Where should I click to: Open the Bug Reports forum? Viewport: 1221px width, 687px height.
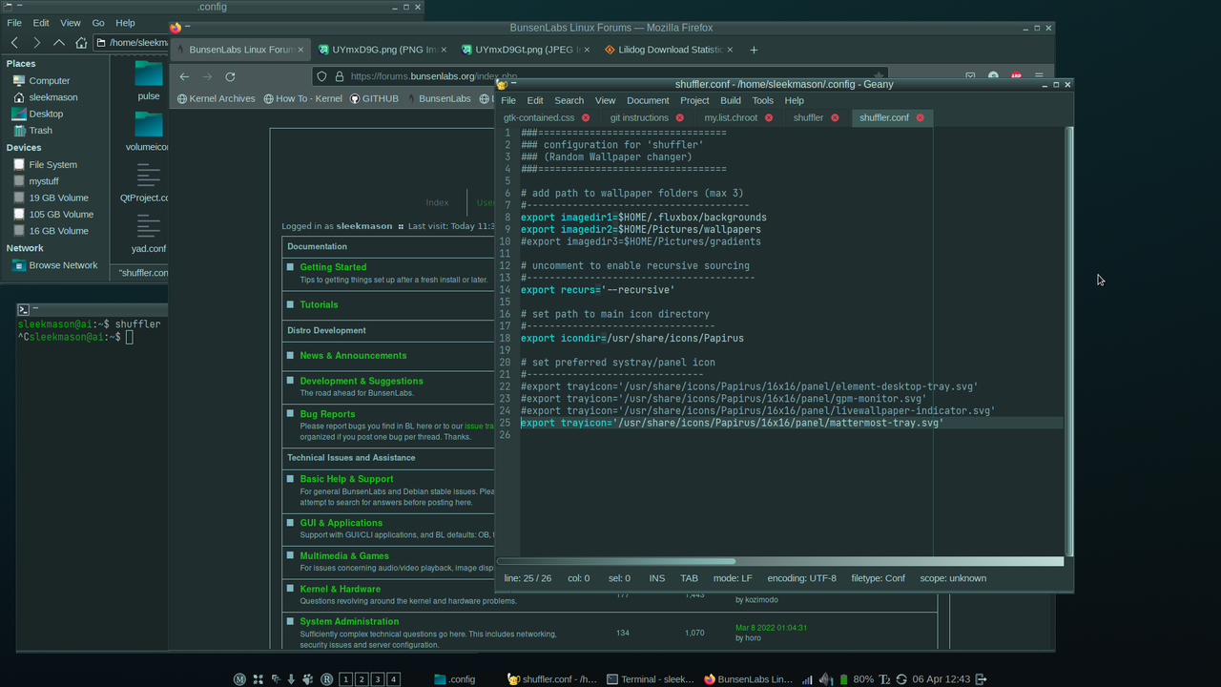[327, 414]
